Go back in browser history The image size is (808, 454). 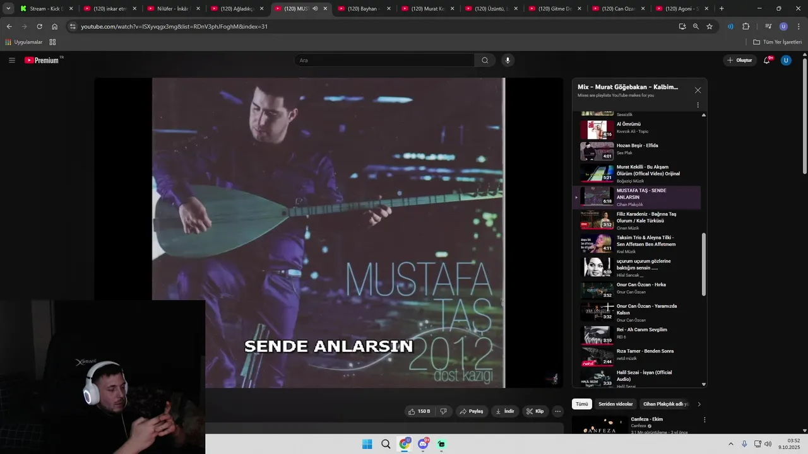9,26
